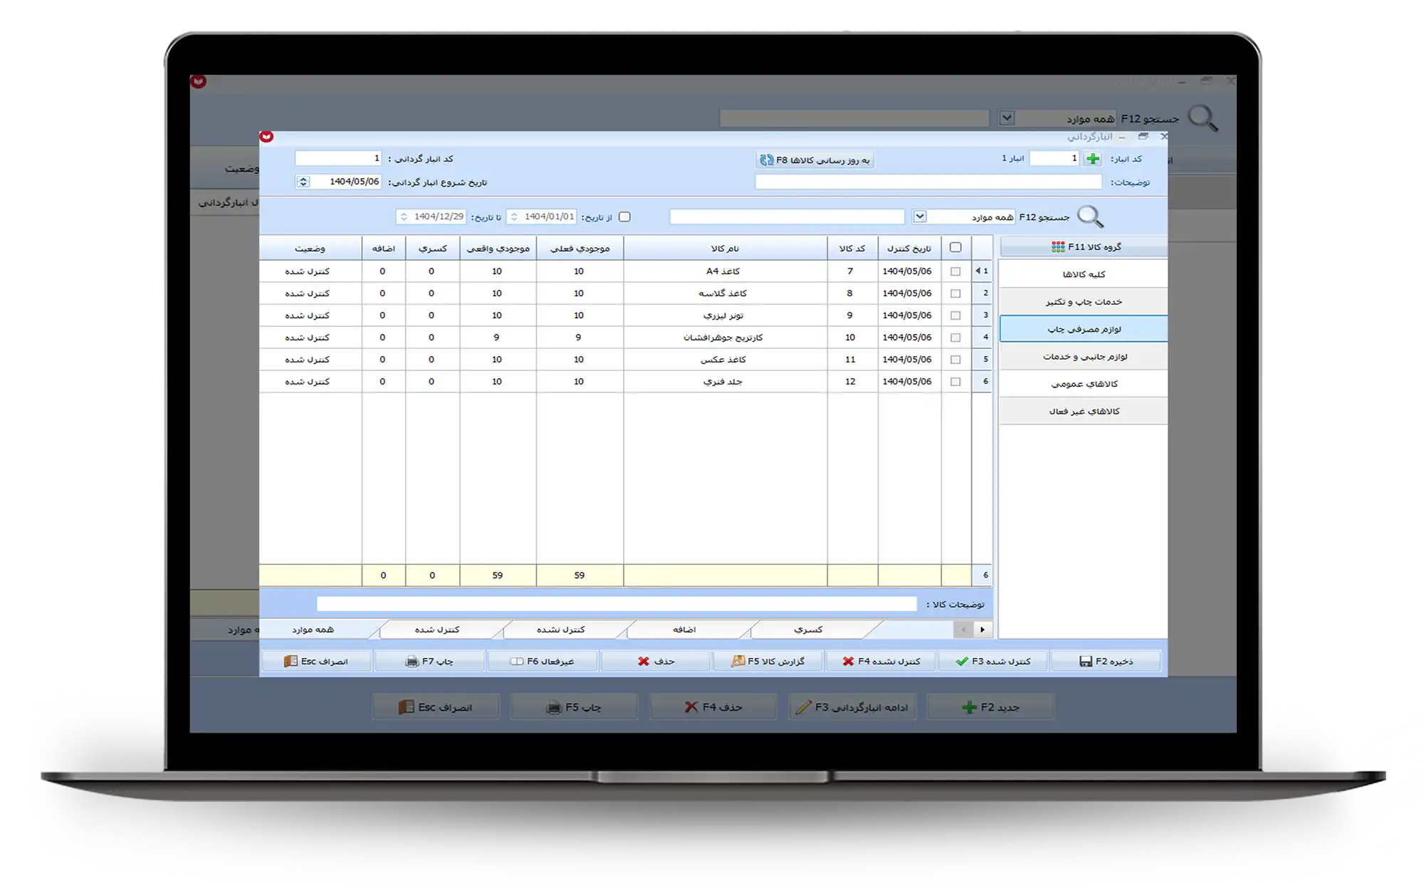1424x888 pixels.
Task: Open the goods report F5 button
Action: pos(768,662)
